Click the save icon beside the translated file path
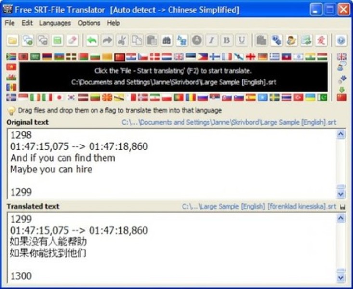The image size is (353, 289). [x=342, y=207]
